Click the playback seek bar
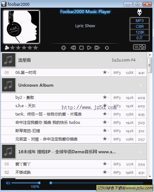Screen dimensions: 154x192 point(96,183)
